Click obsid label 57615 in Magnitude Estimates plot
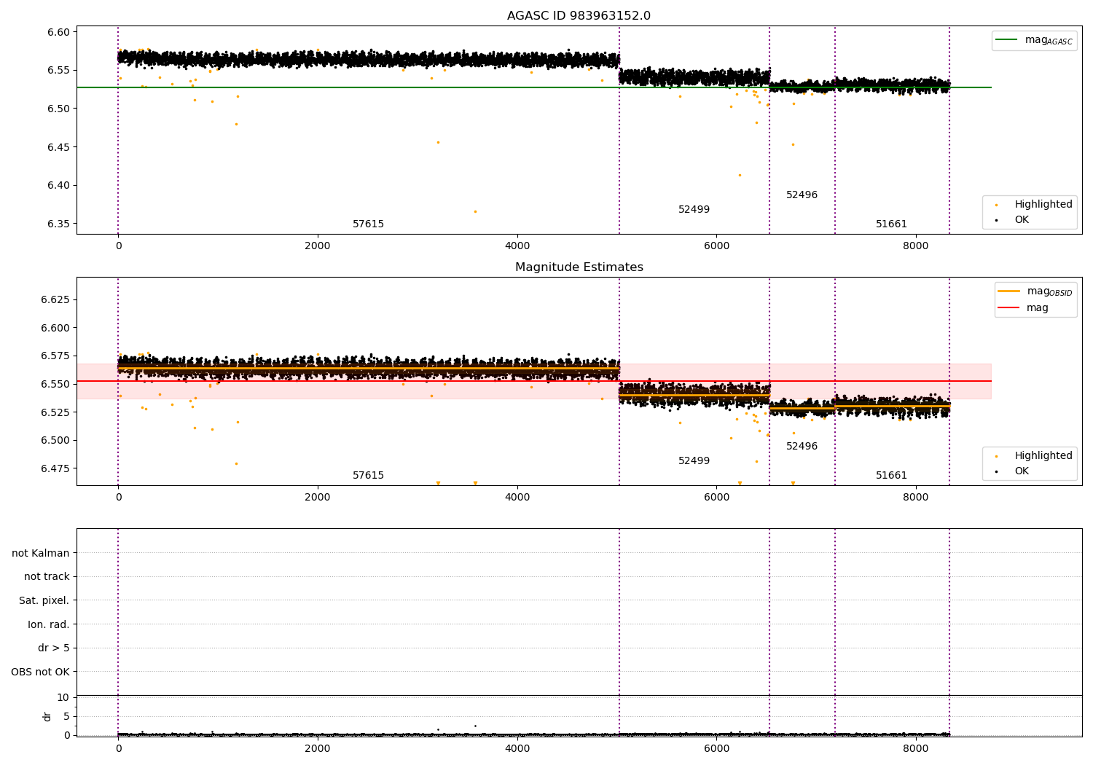This screenshot has height=765, width=1093. (x=368, y=476)
